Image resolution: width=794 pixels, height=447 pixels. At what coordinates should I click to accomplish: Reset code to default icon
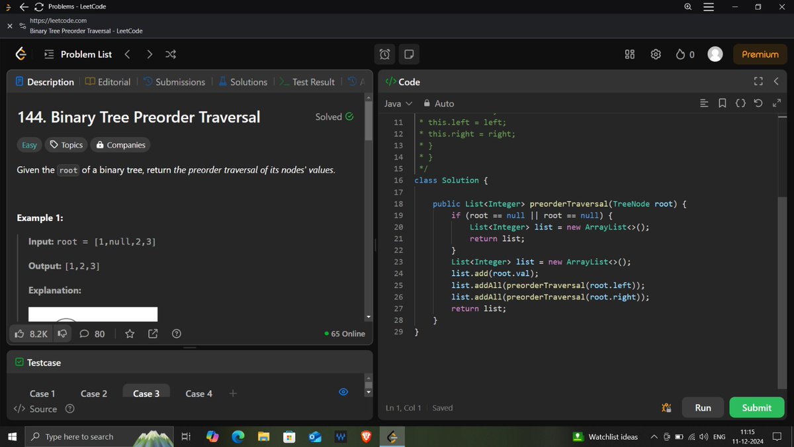coord(759,103)
